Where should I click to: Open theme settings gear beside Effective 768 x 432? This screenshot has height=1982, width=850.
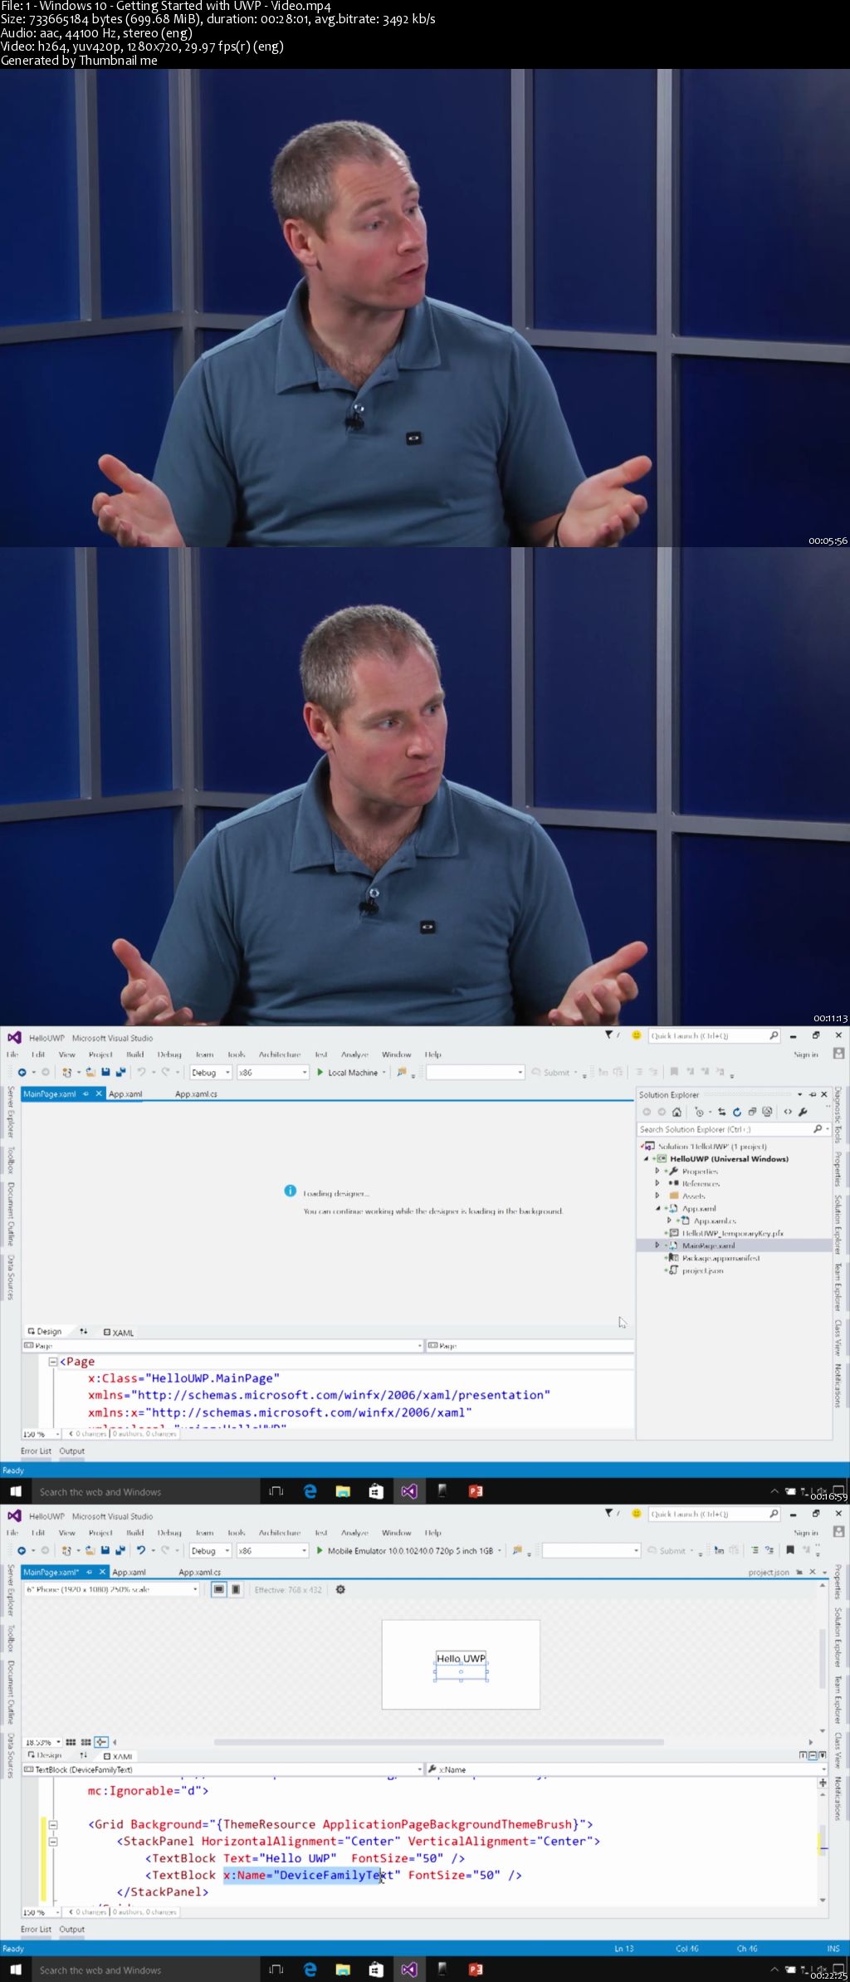(x=340, y=1589)
